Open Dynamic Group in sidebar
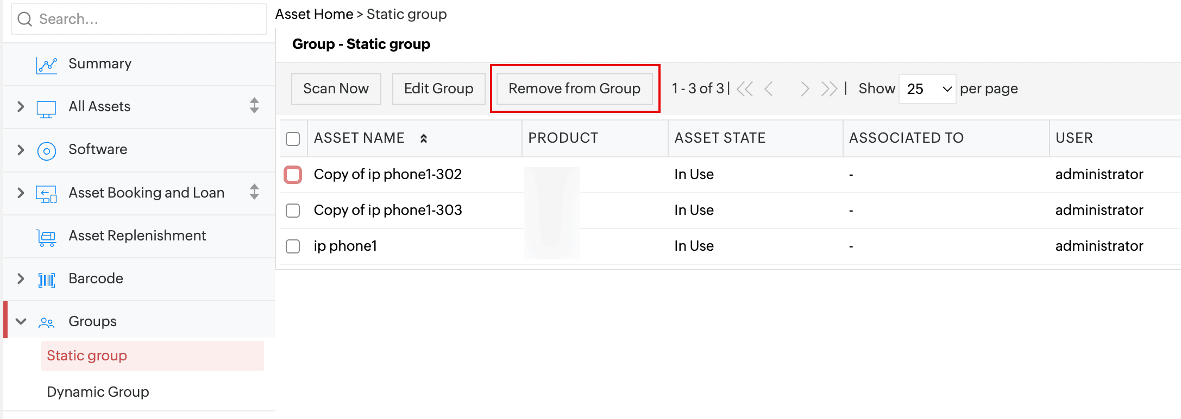The width and height of the screenshot is (1181, 419). (98, 392)
